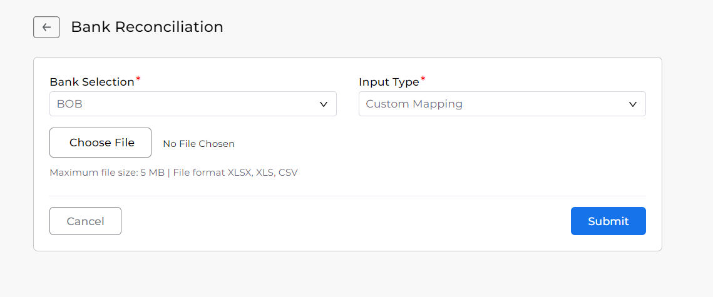Viewport: 713px width, 297px height.
Task: Cancel the reconciliation form
Action: click(86, 221)
